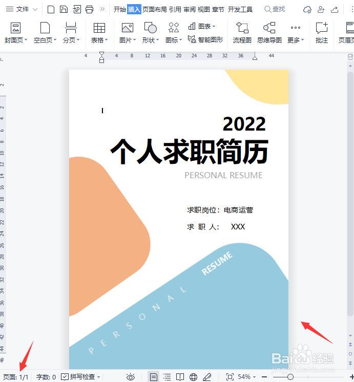Viewport: 354px width, 382px height.
Task: Switch to outline view
Action: coord(167,377)
